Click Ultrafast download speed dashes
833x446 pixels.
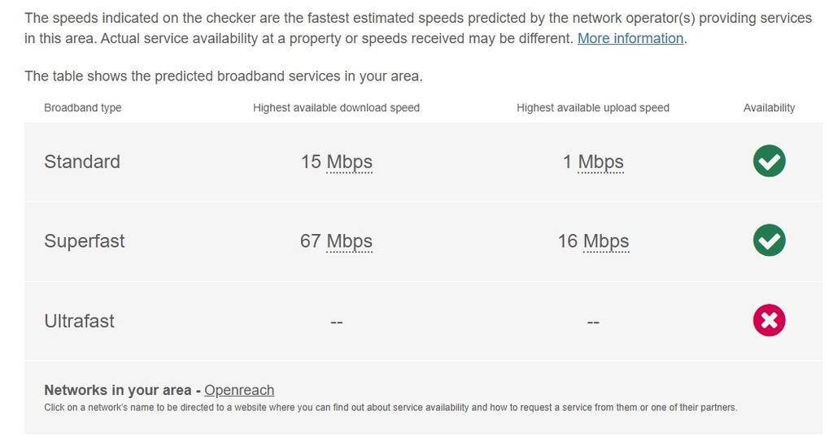click(x=336, y=322)
